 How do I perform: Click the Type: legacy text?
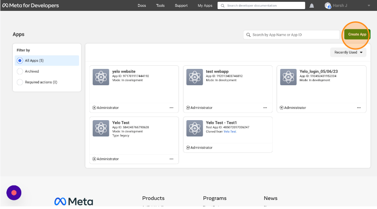tap(121, 136)
